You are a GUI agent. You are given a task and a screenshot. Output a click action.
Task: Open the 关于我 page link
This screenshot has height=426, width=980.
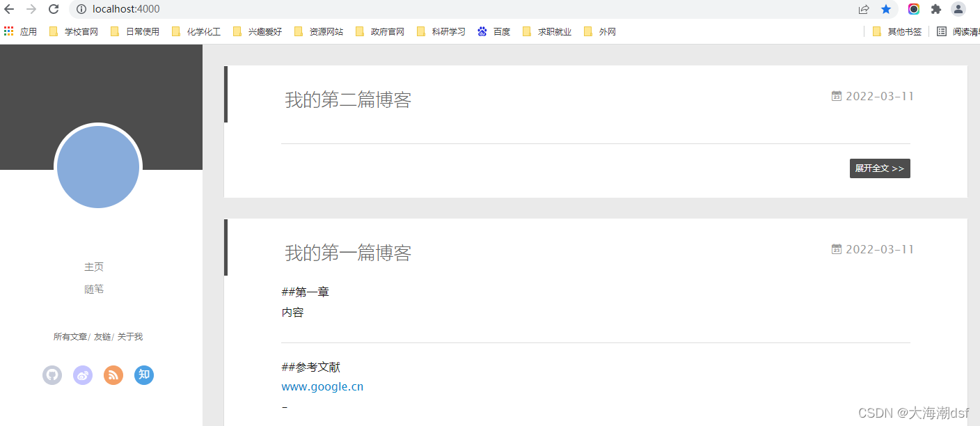131,336
